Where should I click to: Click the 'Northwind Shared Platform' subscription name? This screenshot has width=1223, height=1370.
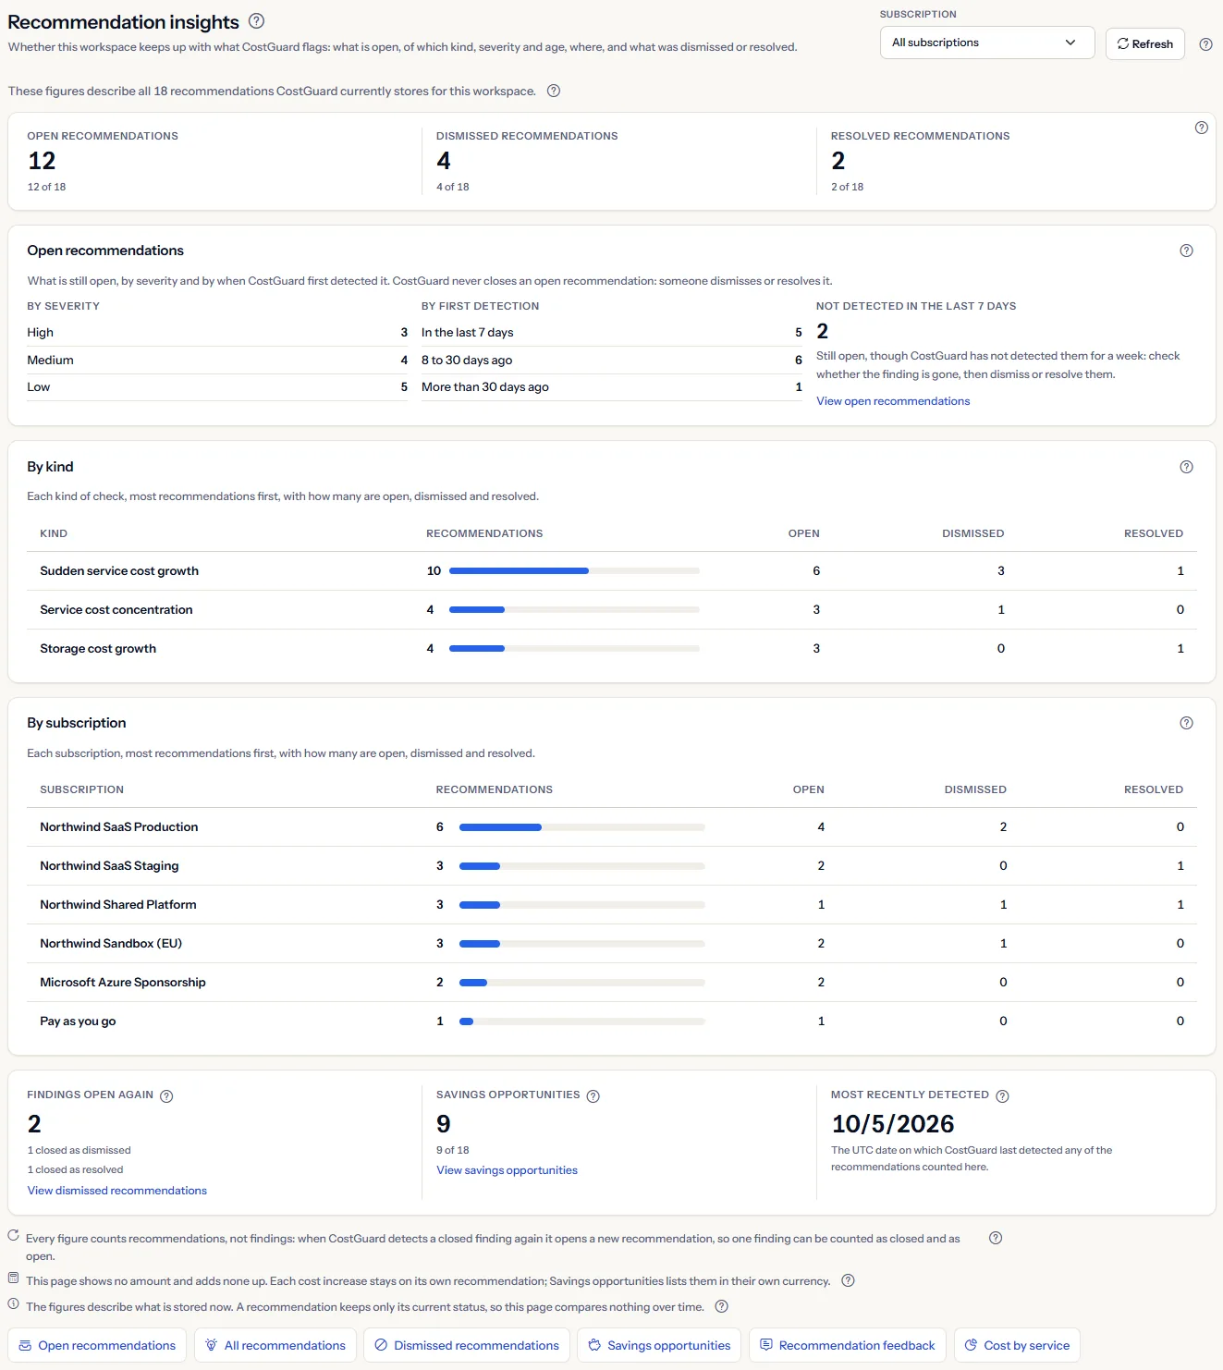(x=118, y=905)
